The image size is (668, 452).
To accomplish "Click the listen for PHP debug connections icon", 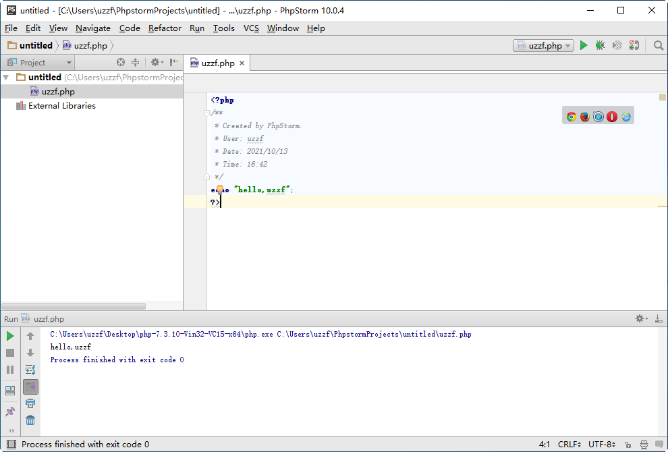I will pyautogui.click(x=634, y=45).
